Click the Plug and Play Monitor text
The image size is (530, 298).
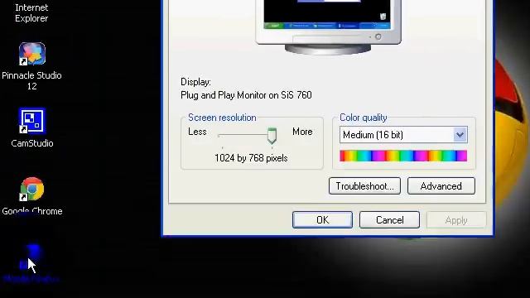point(246,95)
